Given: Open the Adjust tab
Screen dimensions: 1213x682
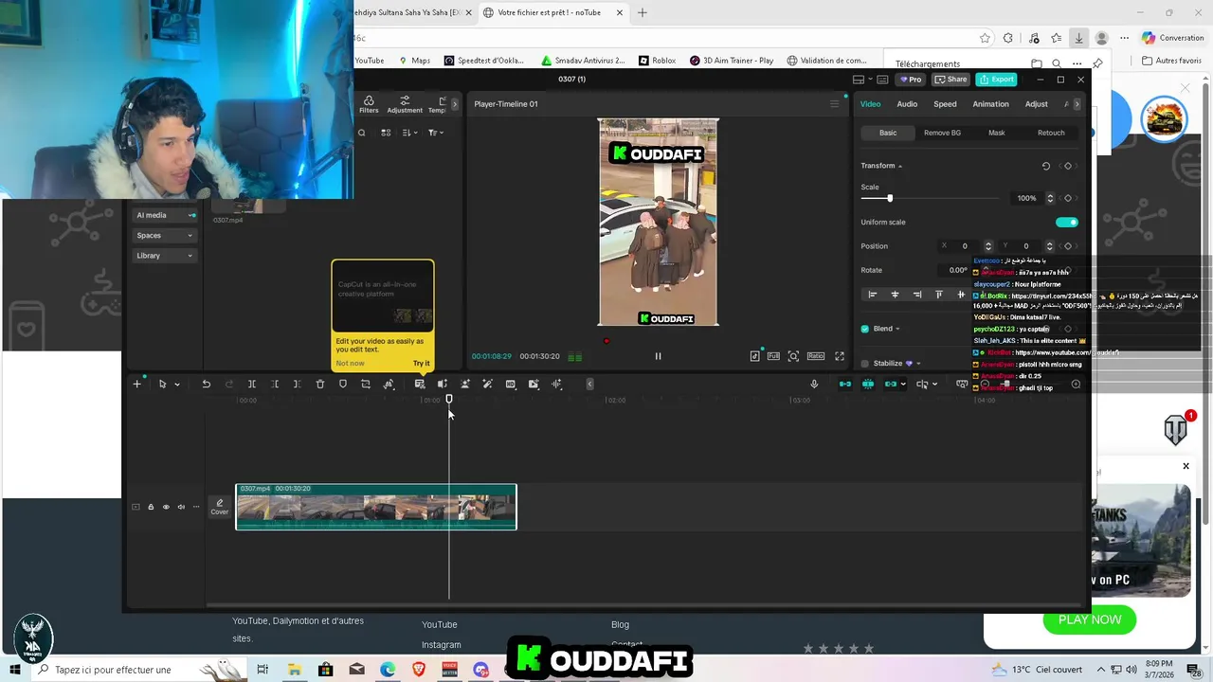Looking at the screenshot, I should pos(1037,104).
